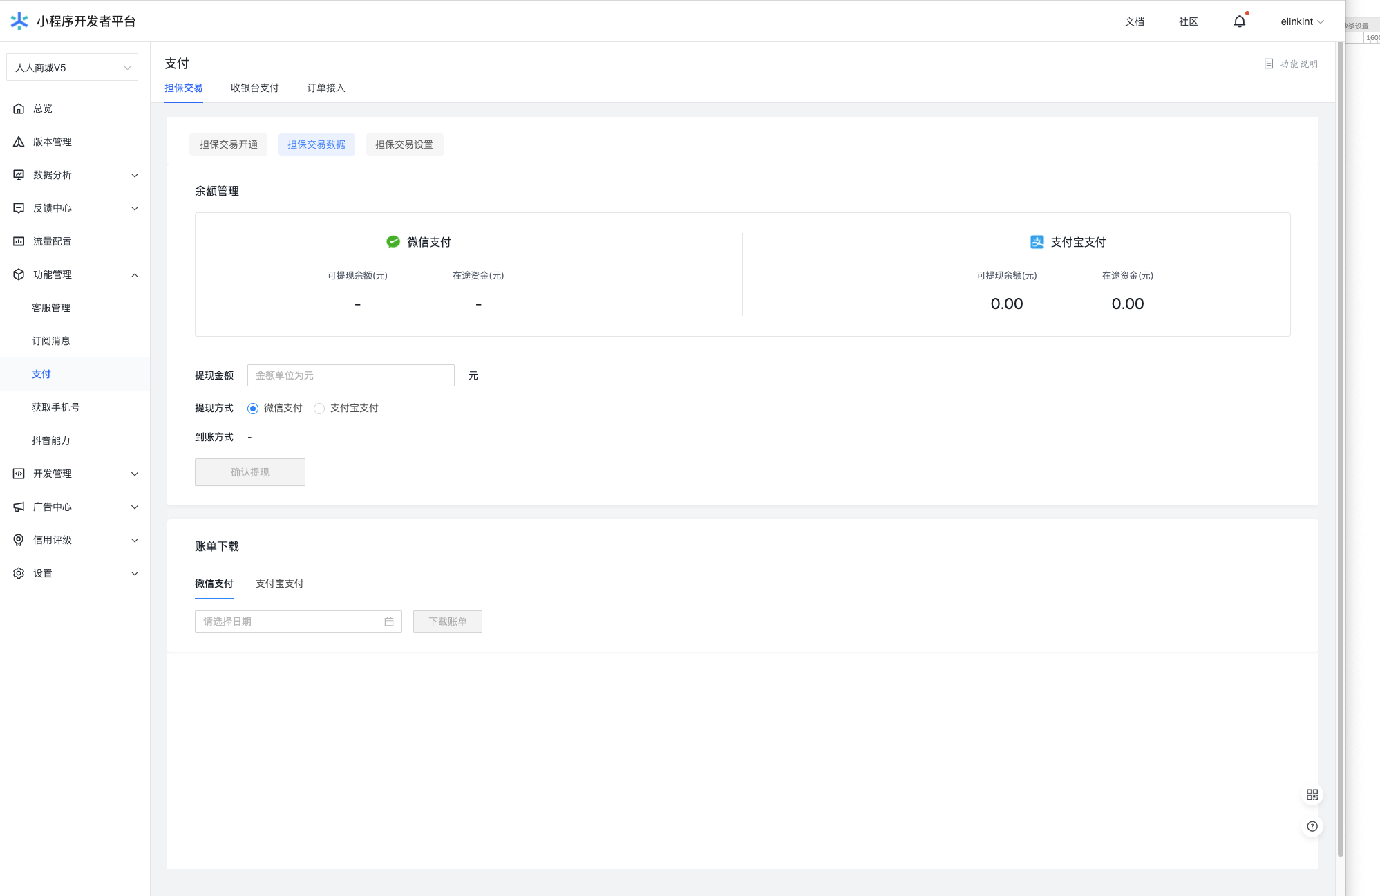Viewport: 1380px width, 896px height.
Task: Click the 担保交易设置 button
Action: point(404,144)
